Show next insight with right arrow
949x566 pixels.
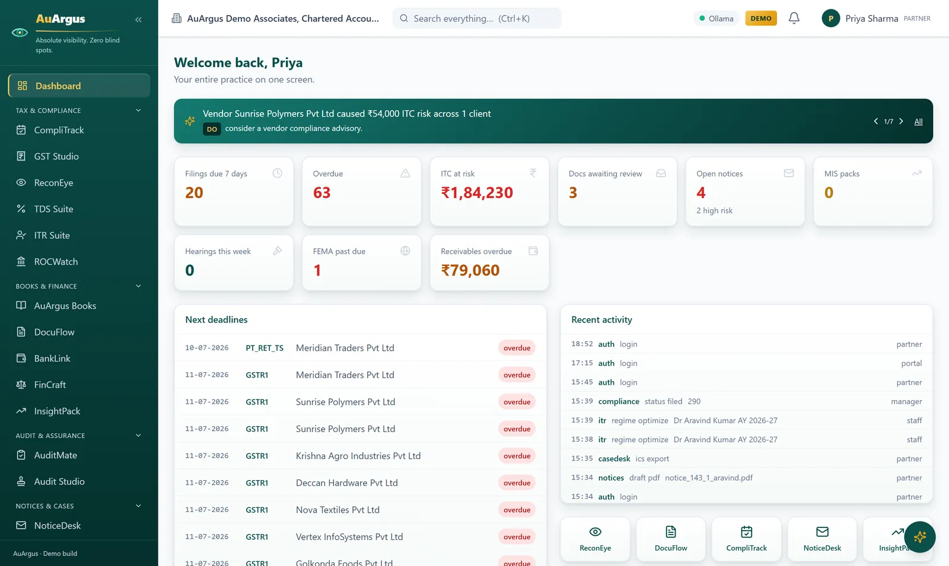(901, 121)
